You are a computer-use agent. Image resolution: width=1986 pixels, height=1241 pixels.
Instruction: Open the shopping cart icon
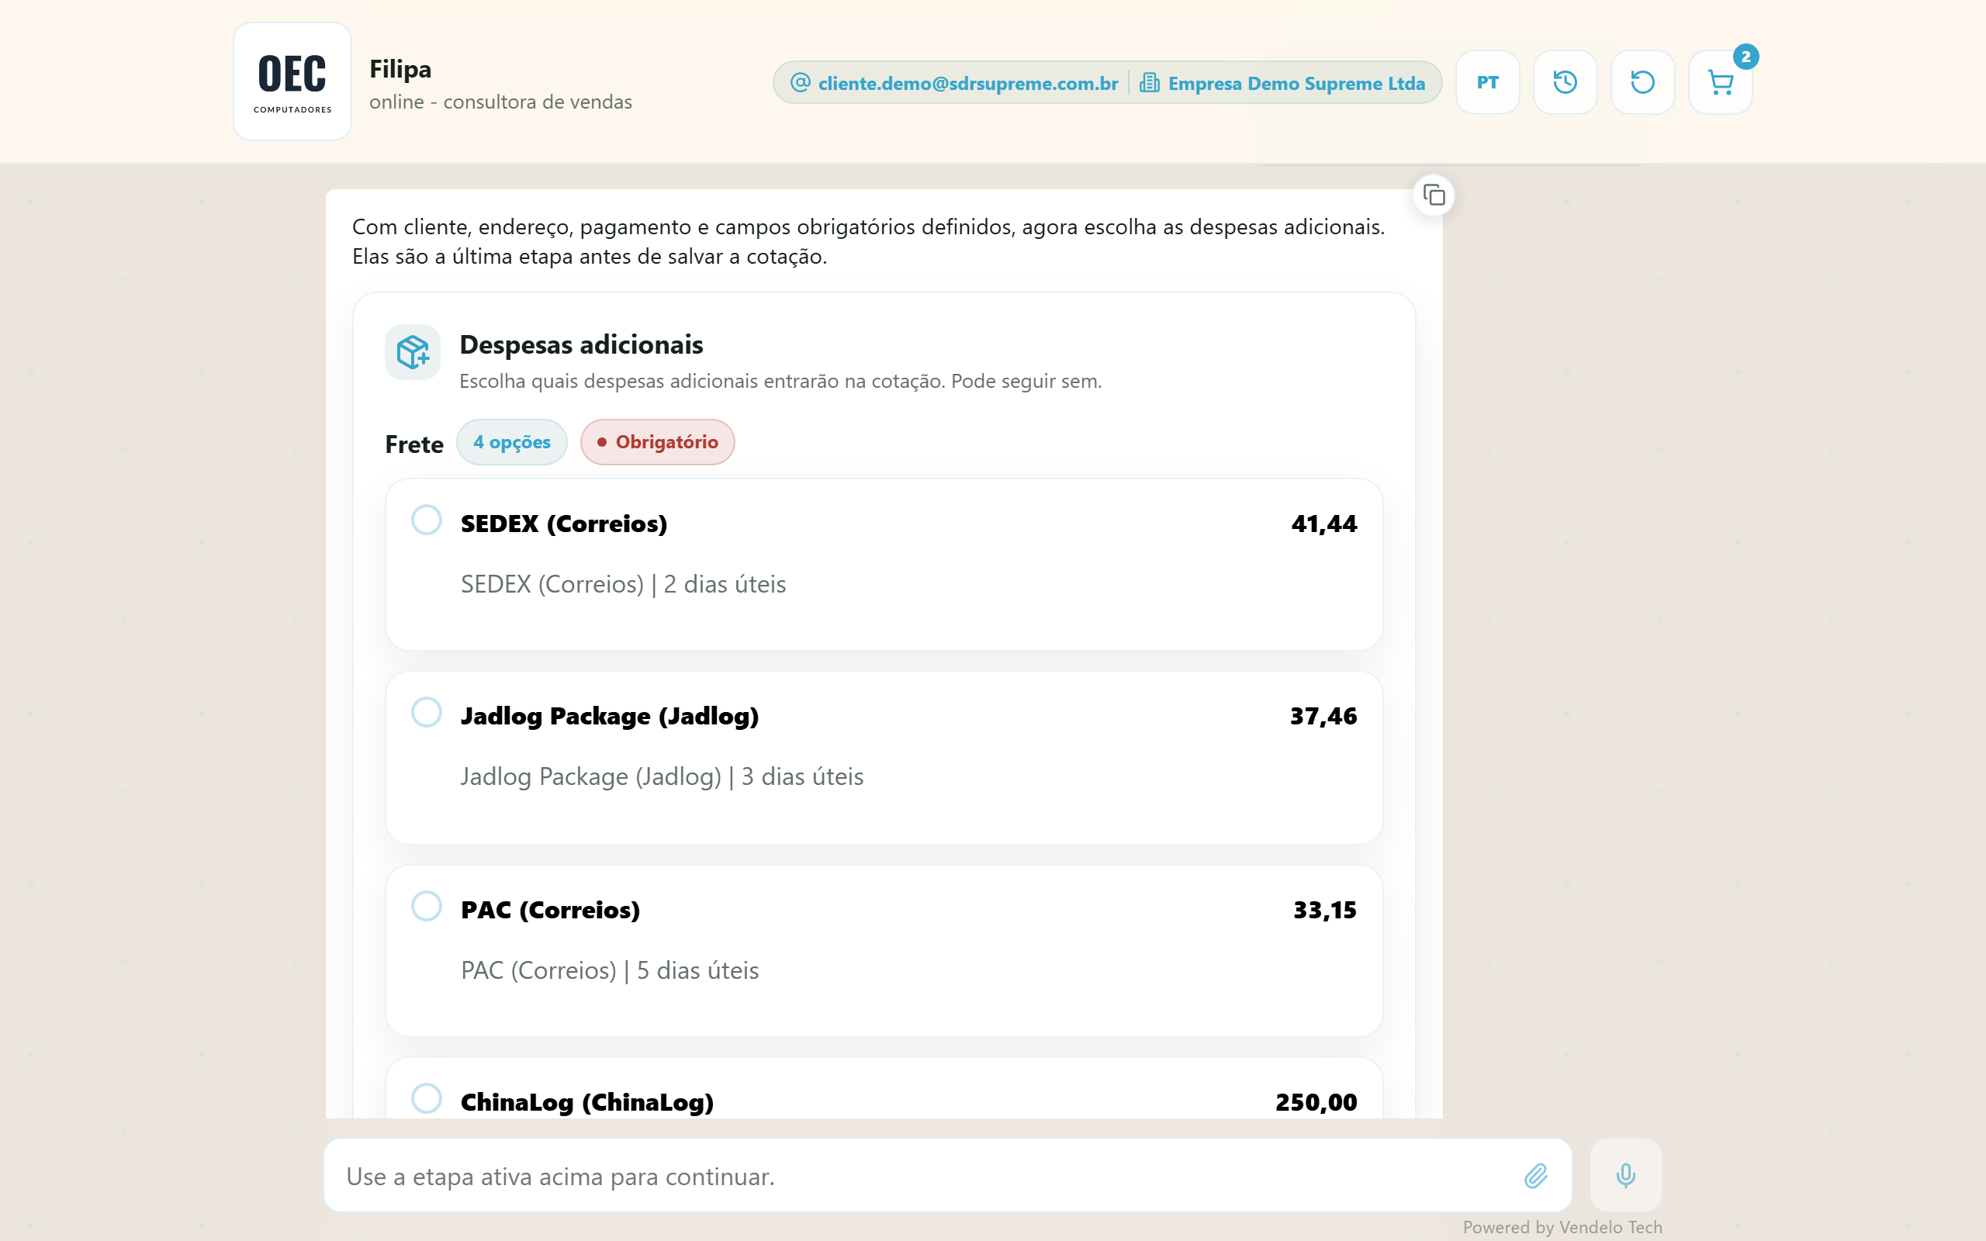pos(1720,83)
